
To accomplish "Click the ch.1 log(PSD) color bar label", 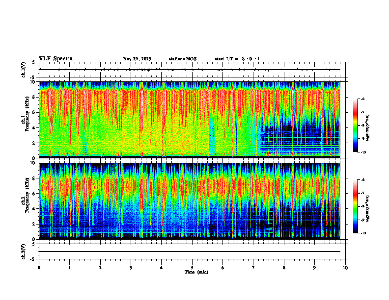I will (x=367, y=128).
